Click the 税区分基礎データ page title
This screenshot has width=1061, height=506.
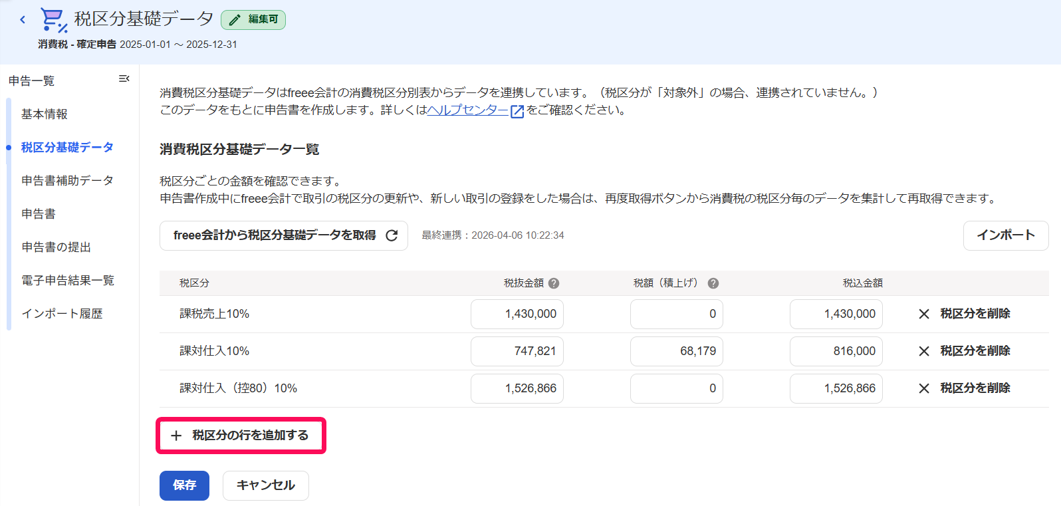click(144, 19)
